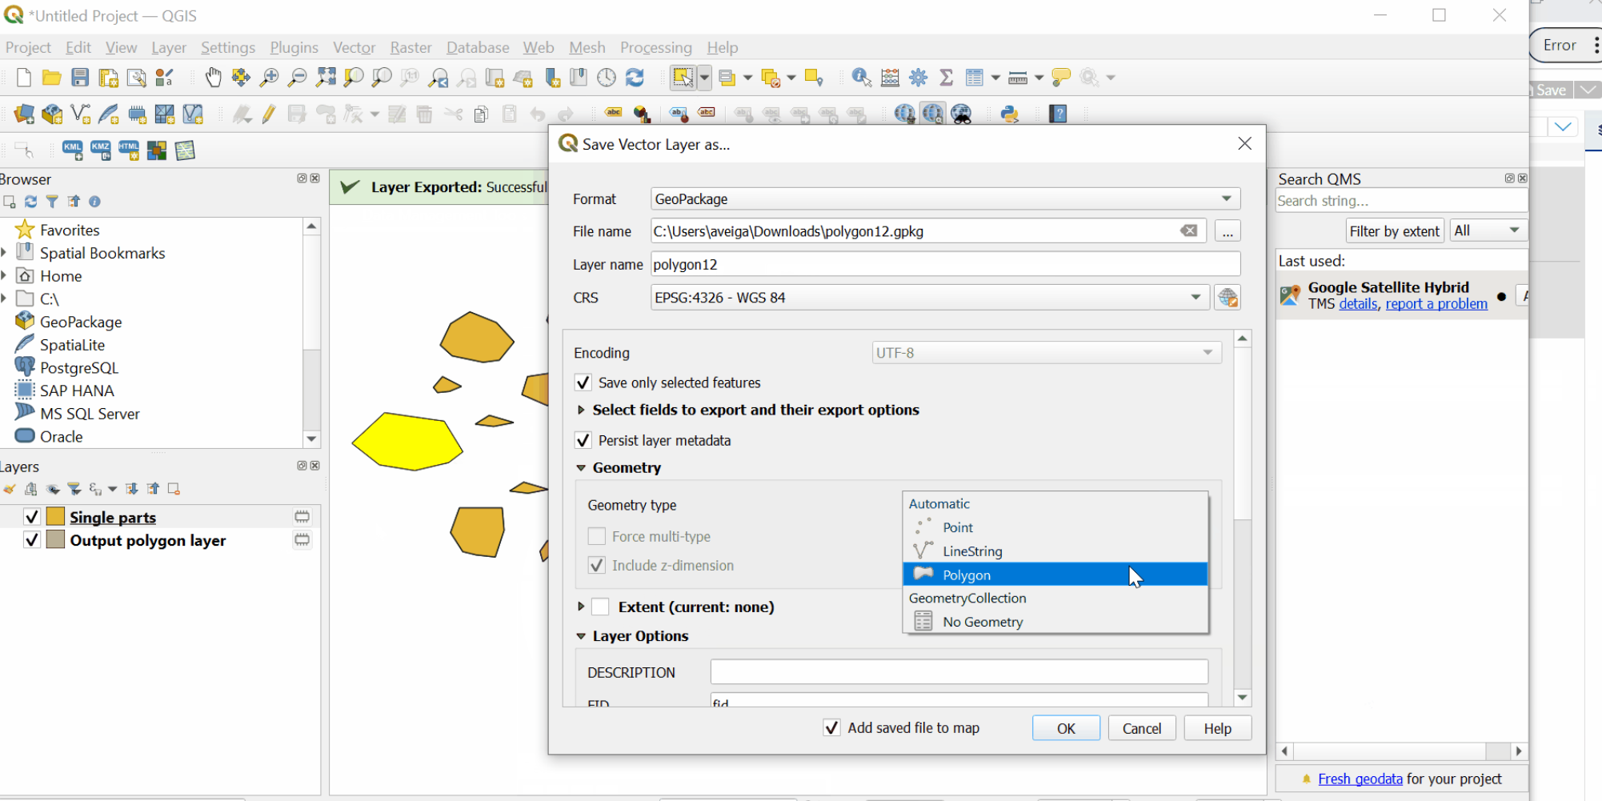The image size is (1602, 801).
Task: Click the Cancel button
Action: [x=1141, y=728]
